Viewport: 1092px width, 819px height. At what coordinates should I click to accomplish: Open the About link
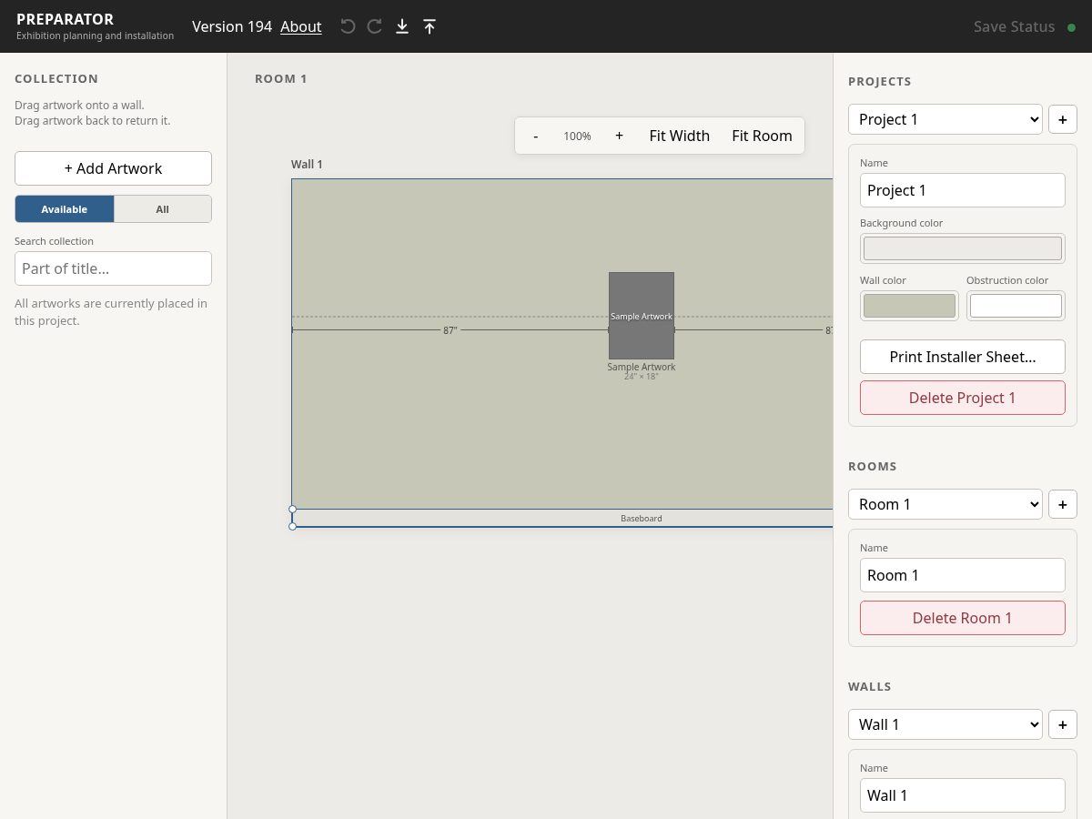[x=301, y=26]
